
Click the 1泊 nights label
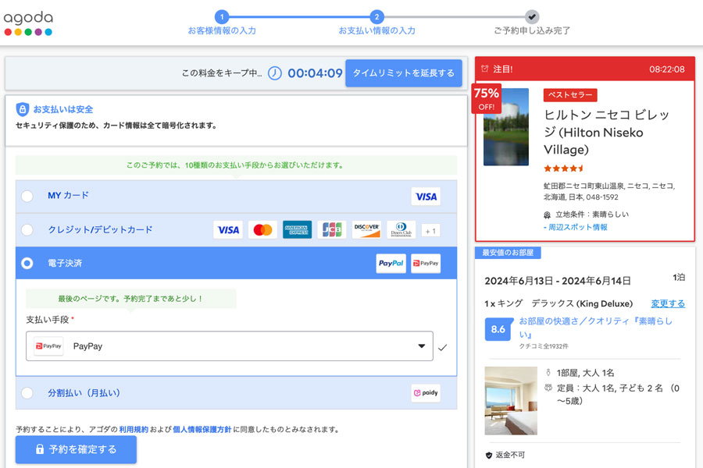(x=679, y=278)
